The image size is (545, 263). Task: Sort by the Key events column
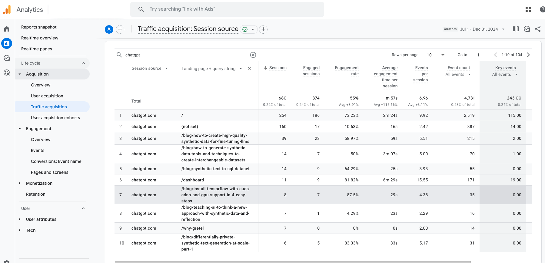(x=505, y=68)
